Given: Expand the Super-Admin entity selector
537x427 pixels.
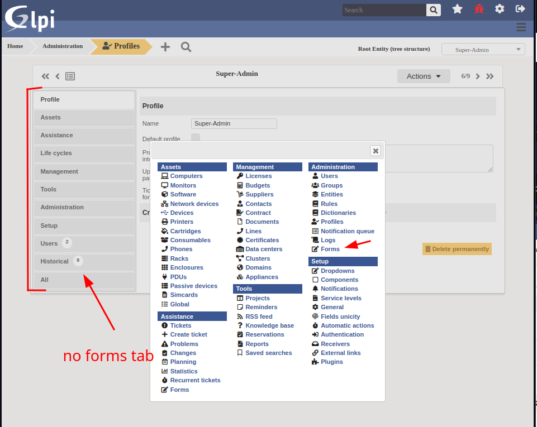Looking at the screenshot, I should [483, 49].
